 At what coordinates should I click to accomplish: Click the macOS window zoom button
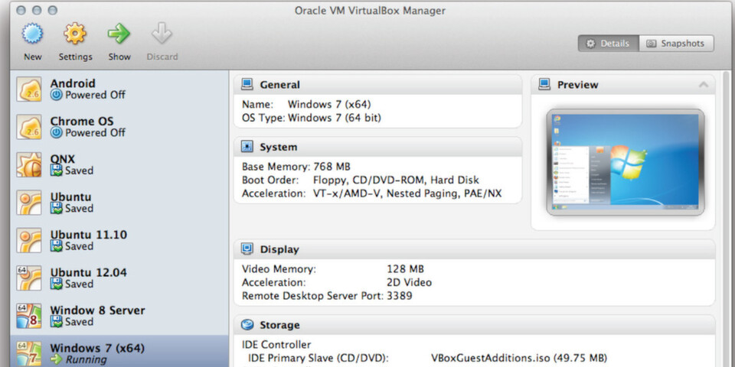(53, 10)
